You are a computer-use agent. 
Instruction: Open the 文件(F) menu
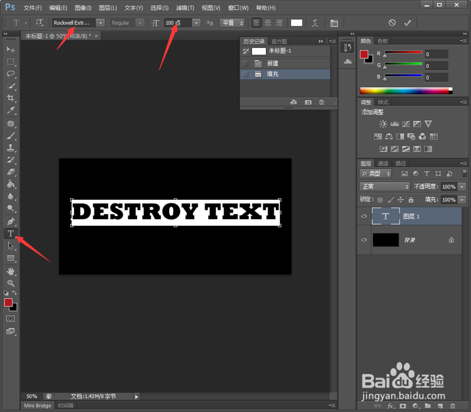[32, 8]
